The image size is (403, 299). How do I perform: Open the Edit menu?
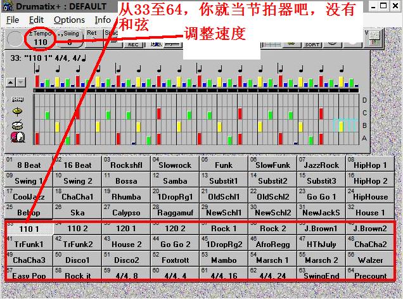pyautogui.click(x=36, y=20)
